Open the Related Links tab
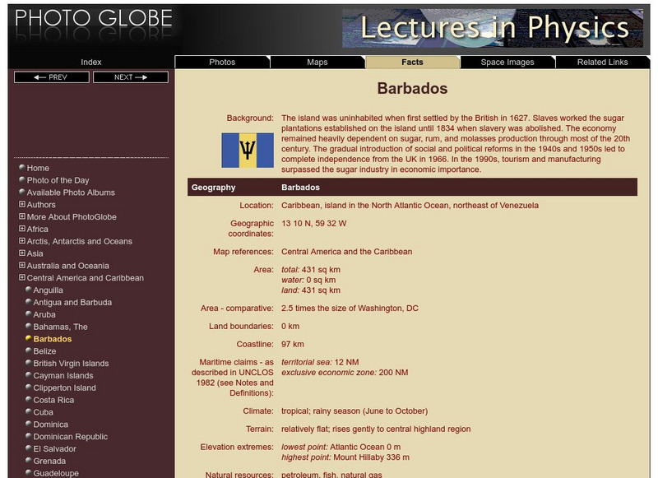The image size is (658, 478). tap(603, 62)
